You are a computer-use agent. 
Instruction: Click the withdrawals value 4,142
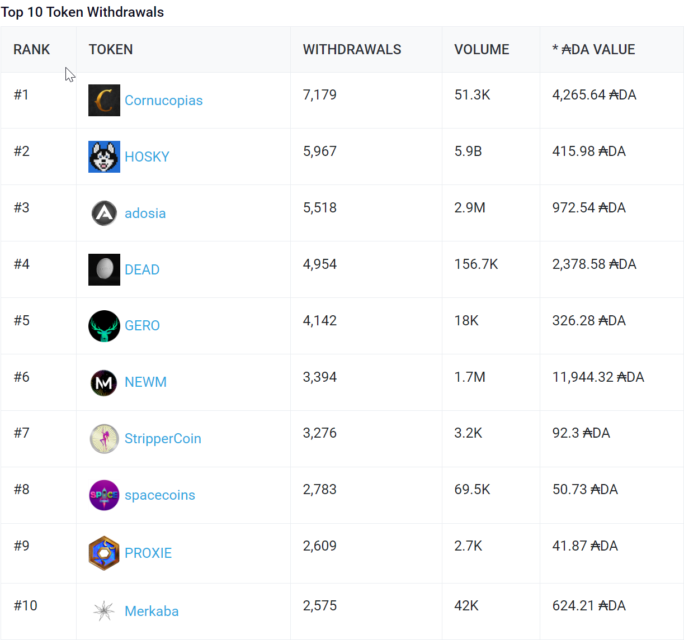(x=320, y=321)
